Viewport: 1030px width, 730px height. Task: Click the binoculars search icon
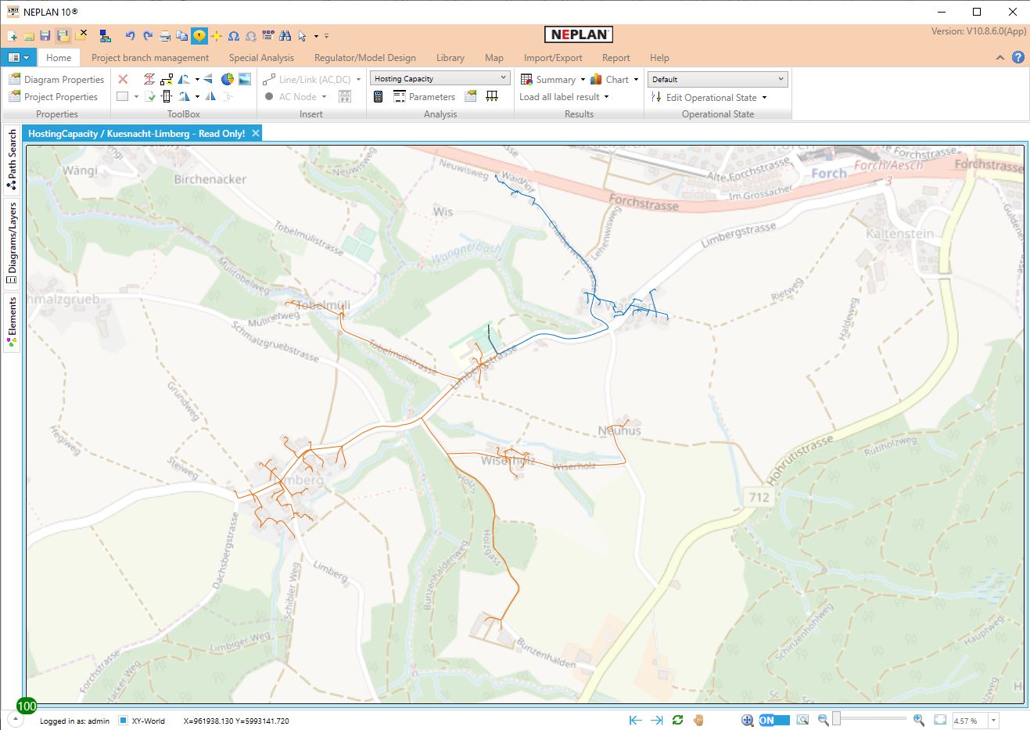pyautogui.click(x=285, y=36)
